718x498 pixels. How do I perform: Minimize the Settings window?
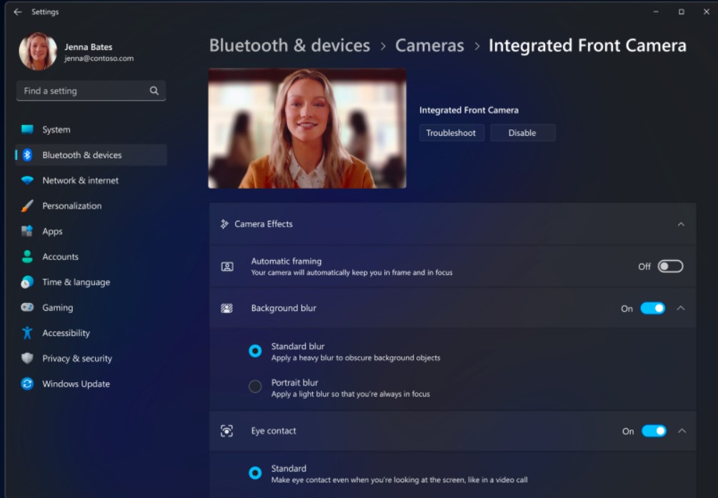pos(656,12)
